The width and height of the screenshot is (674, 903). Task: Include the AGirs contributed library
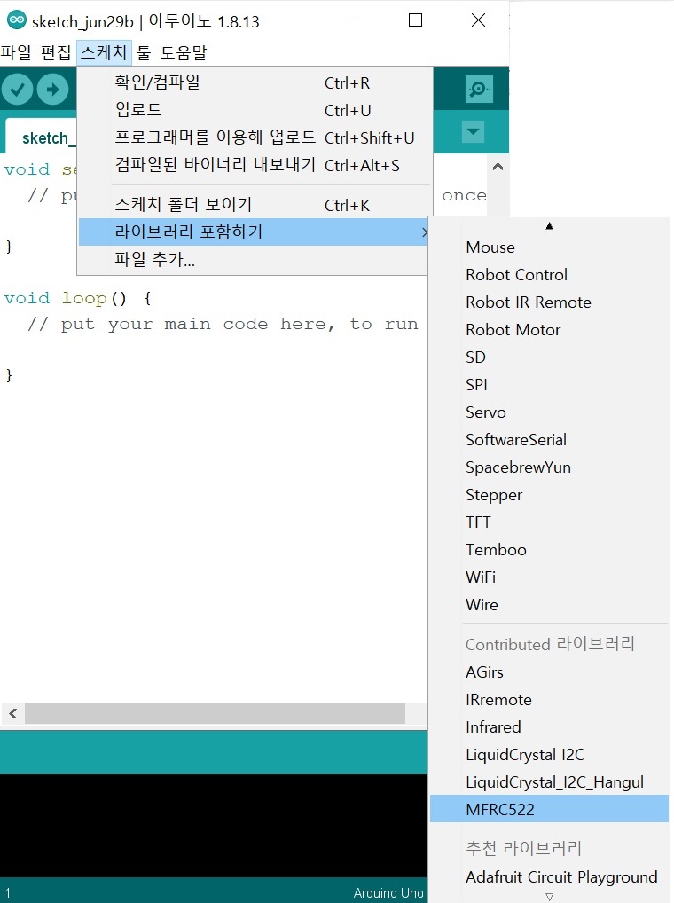pos(549,672)
